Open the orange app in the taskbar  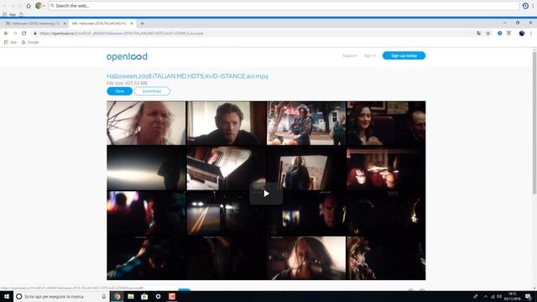click(x=172, y=296)
